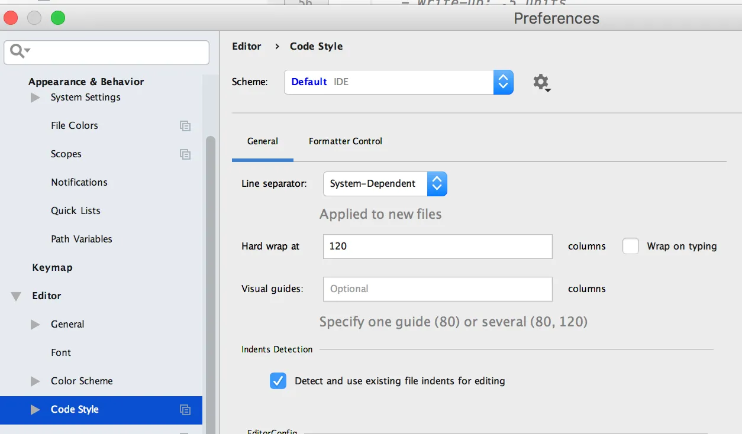Expand the System Settings node

tap(36, 98)
